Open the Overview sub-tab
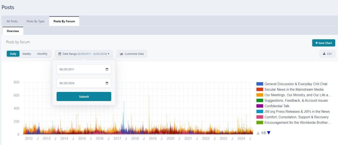The image size is (338, 145). [13, 31]
